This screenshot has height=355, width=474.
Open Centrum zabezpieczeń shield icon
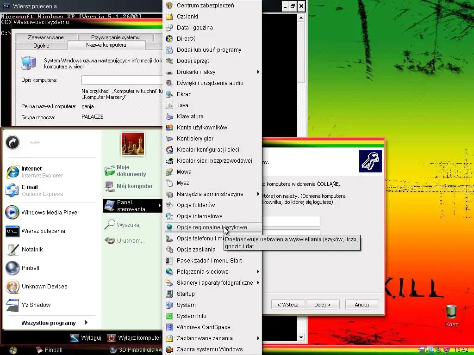pyautogui.click(x=169, y=6)
